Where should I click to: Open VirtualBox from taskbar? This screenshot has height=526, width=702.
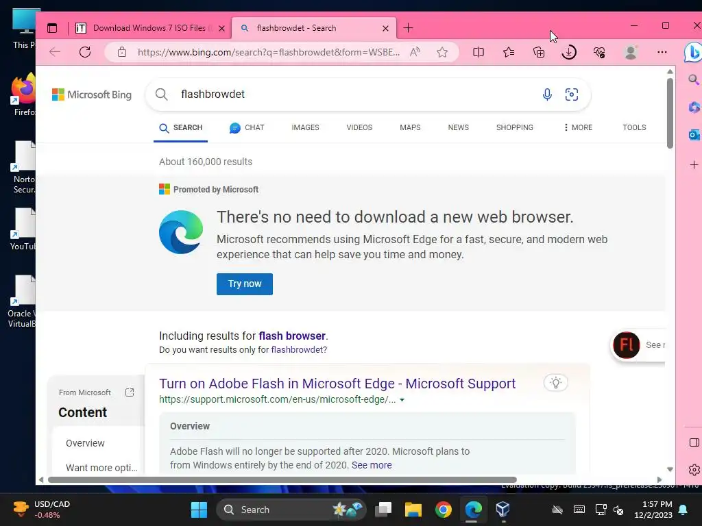(x=503, y=510)
